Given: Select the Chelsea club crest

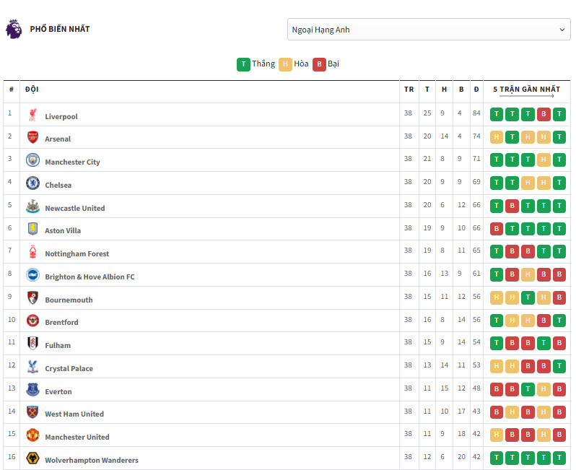Looking at the screenshot, I should coord(32,183).
